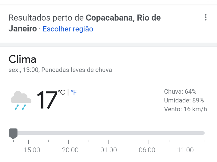Viewport: 217px width, 162px height.
Task: Click the slider track's far right end
Action: 203,133
